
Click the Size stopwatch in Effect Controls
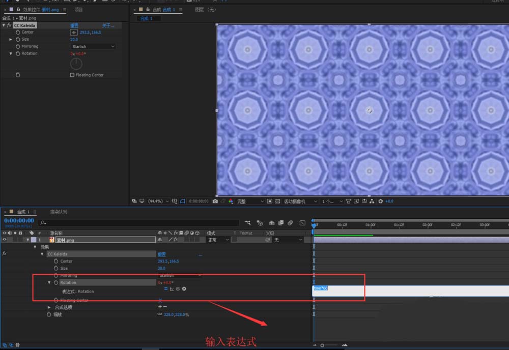[x=18, y=39]
